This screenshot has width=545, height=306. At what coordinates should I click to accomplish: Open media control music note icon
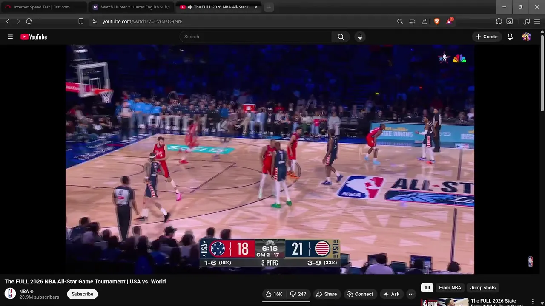(x=527, y=21)
